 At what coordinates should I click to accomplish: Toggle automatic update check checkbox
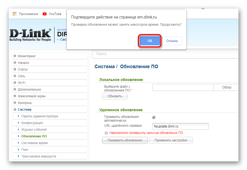click(154, 117)
